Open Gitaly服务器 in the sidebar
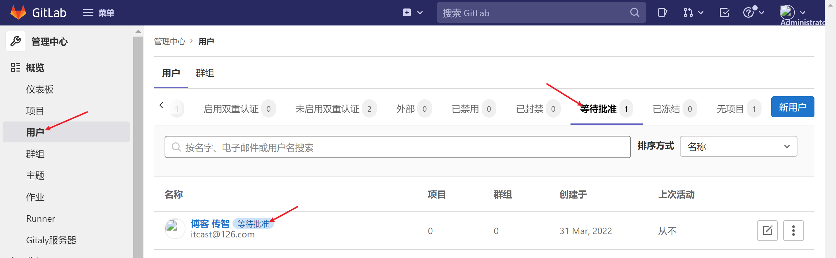This screenshot has height=258, width=836. 51,240
